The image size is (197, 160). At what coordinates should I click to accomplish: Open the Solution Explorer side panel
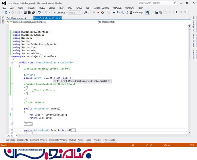click(x=193, y=24)
